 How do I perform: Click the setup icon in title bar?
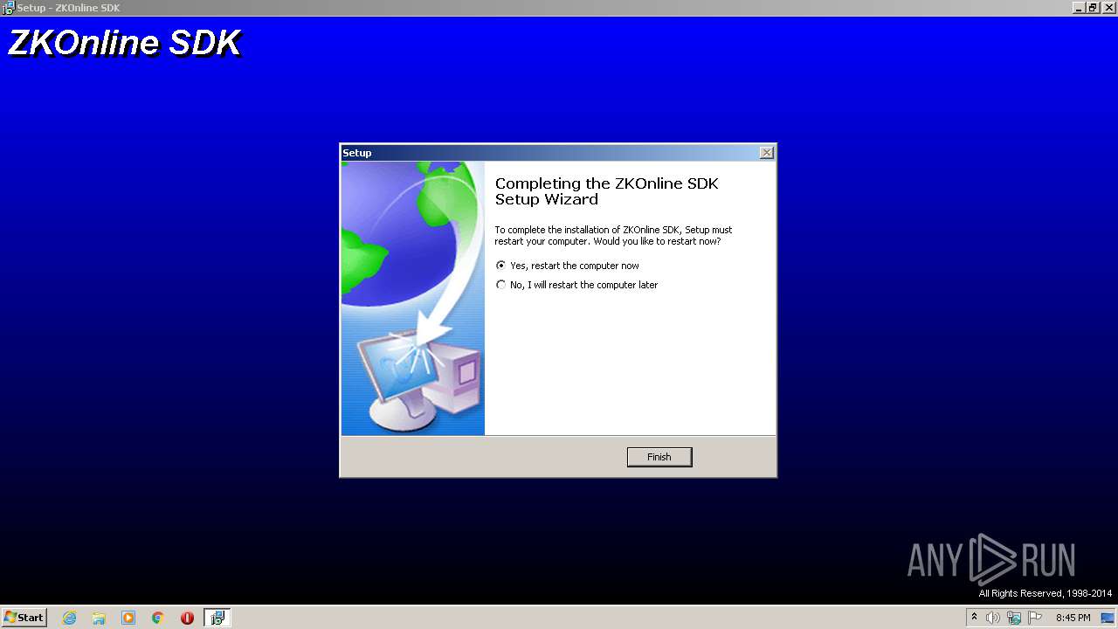pyautogui.click(x=8, y=8)
